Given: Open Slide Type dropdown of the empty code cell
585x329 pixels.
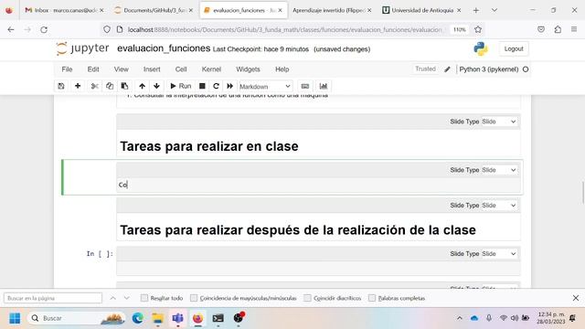Looking at the screenshot, I should [x=499, y=254].
